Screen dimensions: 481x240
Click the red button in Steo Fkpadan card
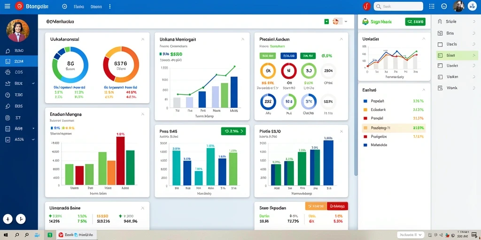[337, 206]
